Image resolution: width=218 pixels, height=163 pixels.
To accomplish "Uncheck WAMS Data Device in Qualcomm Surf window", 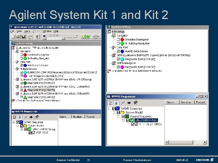I will pyautogui.click(x=21, y=65).
